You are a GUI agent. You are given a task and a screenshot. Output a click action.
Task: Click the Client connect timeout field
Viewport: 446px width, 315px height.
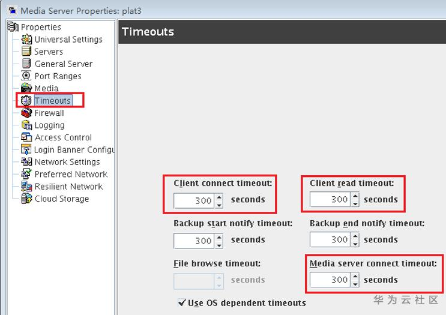[194, 201]
